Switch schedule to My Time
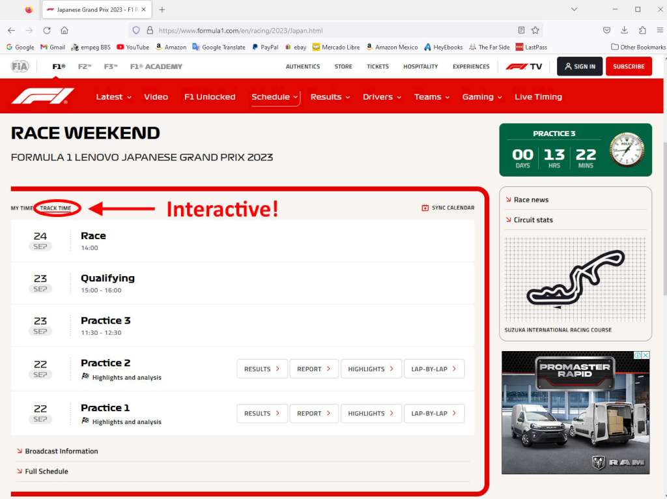This screenshot has height=499, width=667. pos(21,208)
